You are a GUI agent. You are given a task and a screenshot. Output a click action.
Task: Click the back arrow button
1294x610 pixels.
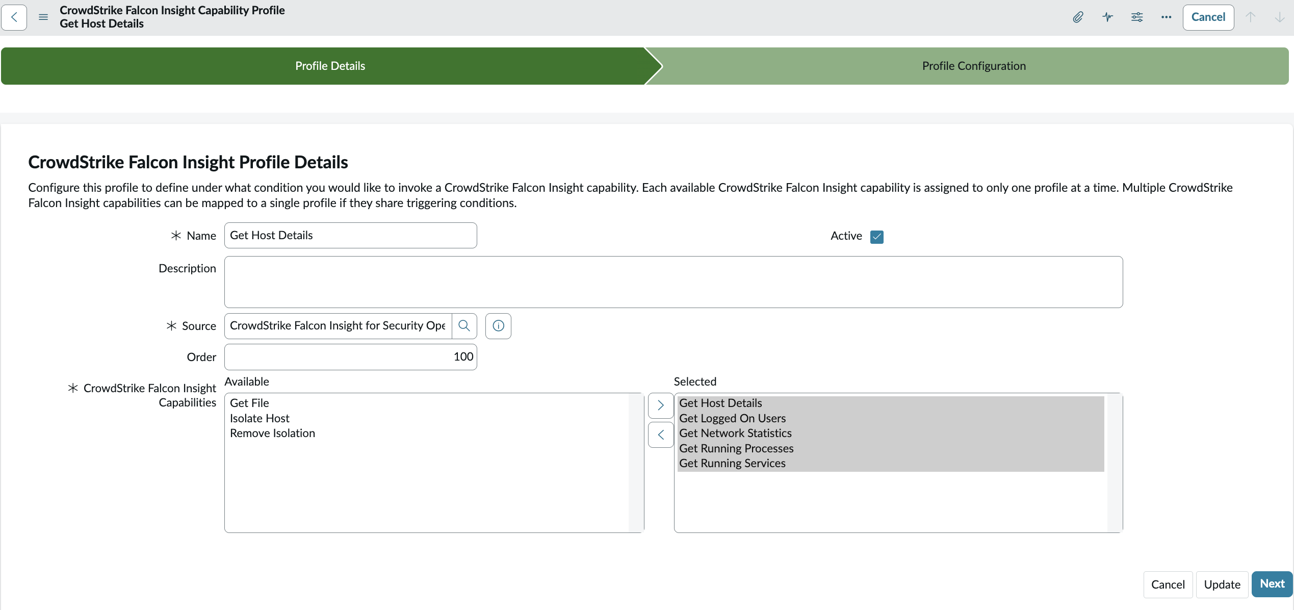click(14, 17)
